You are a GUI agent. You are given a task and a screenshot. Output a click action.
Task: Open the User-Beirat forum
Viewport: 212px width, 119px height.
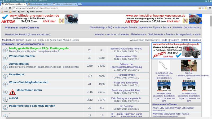pyautogui.click(x=16, y=74)
